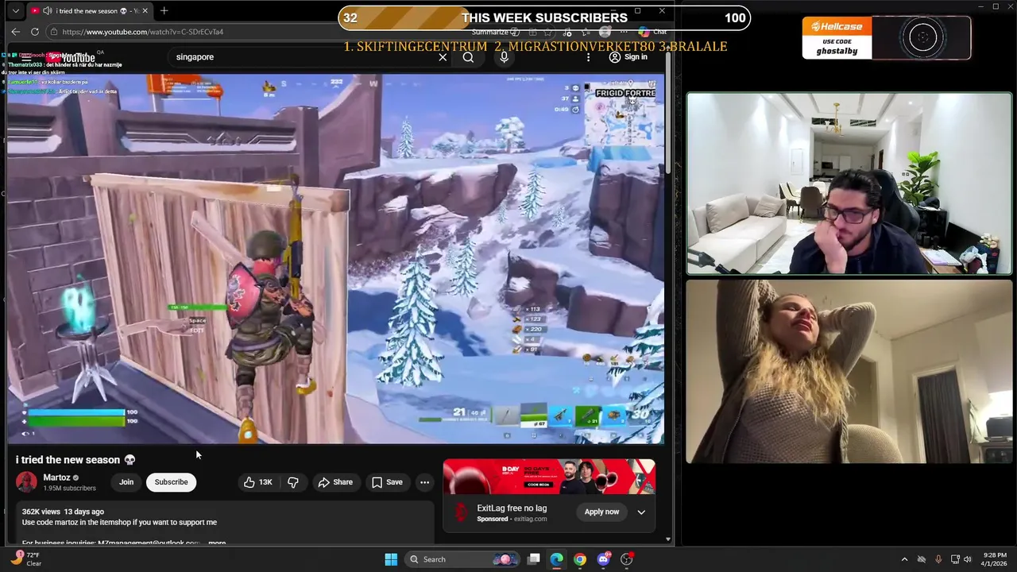Image resolution: width=1017 pixels, height=572 pixels.
Task: Like the video showing 13K likes
Action: coord(258,482)
